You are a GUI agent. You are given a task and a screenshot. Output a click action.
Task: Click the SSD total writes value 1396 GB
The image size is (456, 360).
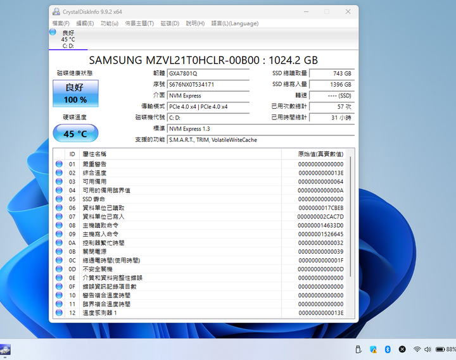pyautogui.click(x=332, y=85)
